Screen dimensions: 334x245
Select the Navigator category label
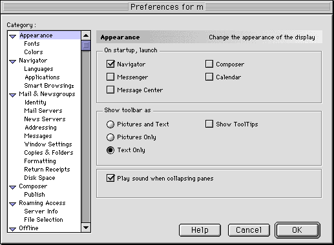(33, 61)
